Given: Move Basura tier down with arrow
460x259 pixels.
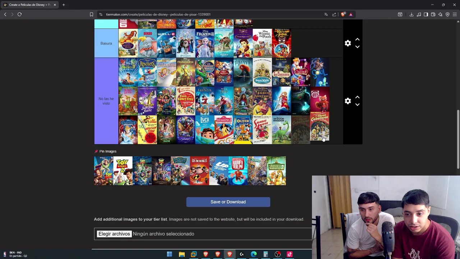Looking at the screenshot, I should (x=357, y=47).
